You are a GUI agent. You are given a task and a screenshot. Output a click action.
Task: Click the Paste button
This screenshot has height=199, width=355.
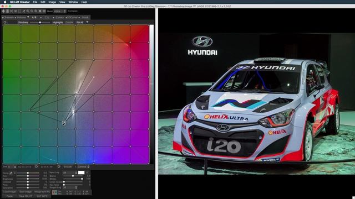coord(9,196)
